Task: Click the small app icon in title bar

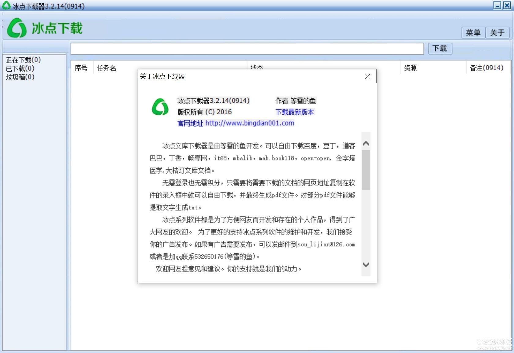Action: pos(6,6)
